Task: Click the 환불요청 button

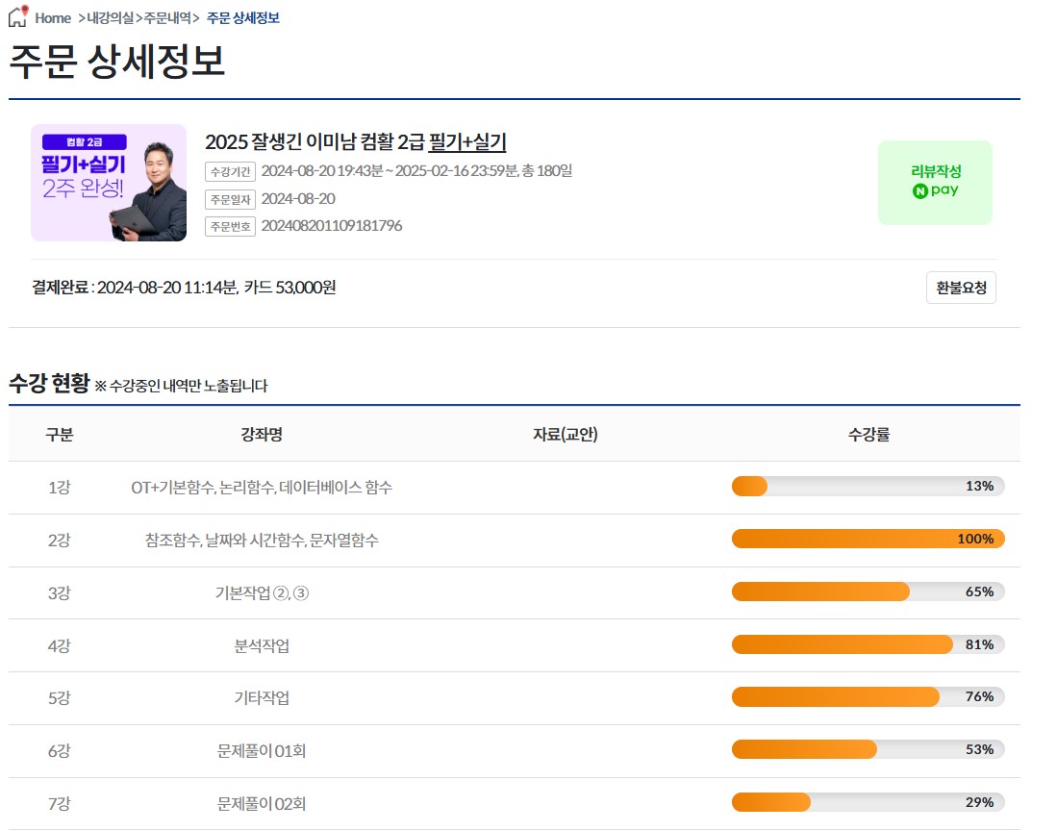Action: 960,288
